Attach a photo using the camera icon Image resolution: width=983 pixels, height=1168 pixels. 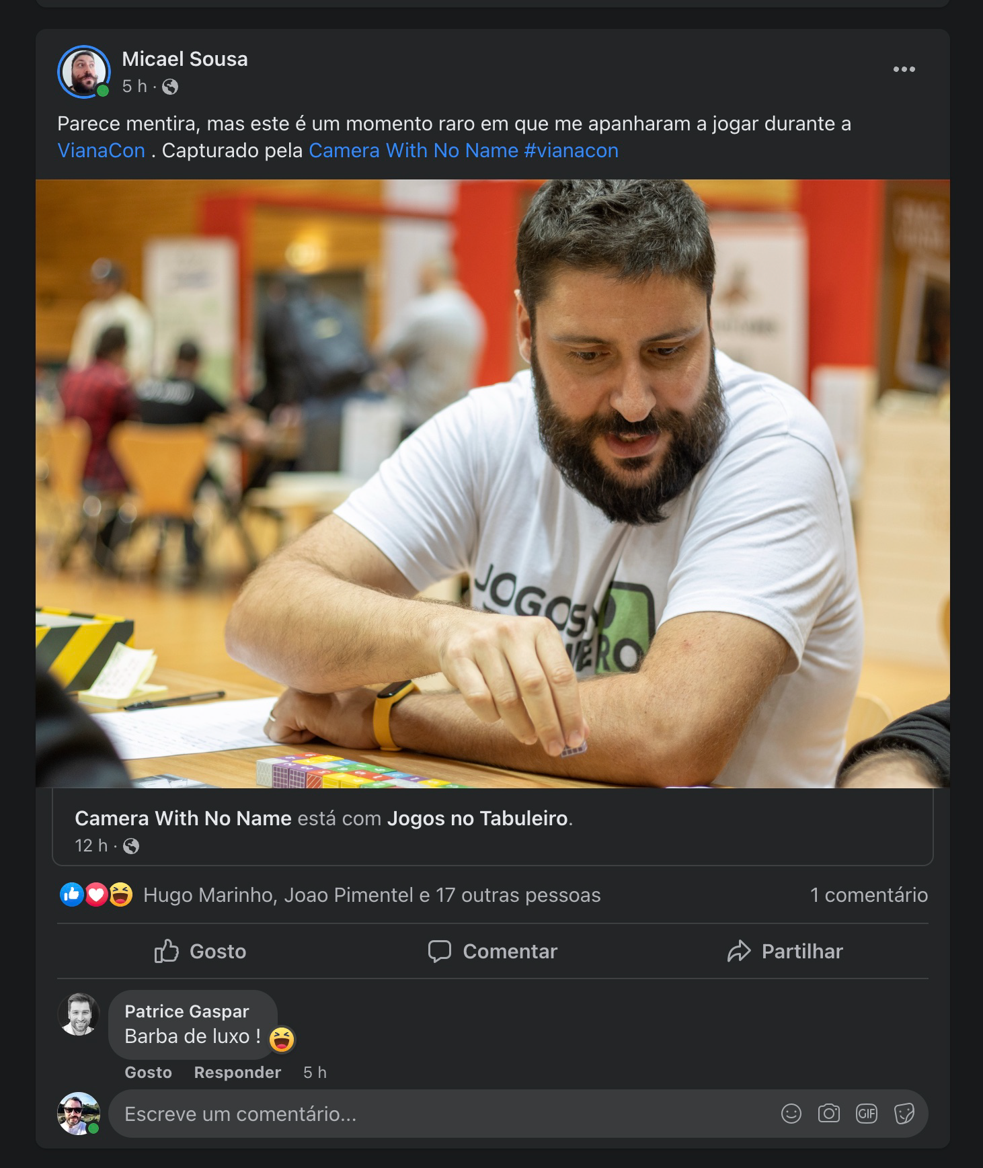tap(829, 1114)
